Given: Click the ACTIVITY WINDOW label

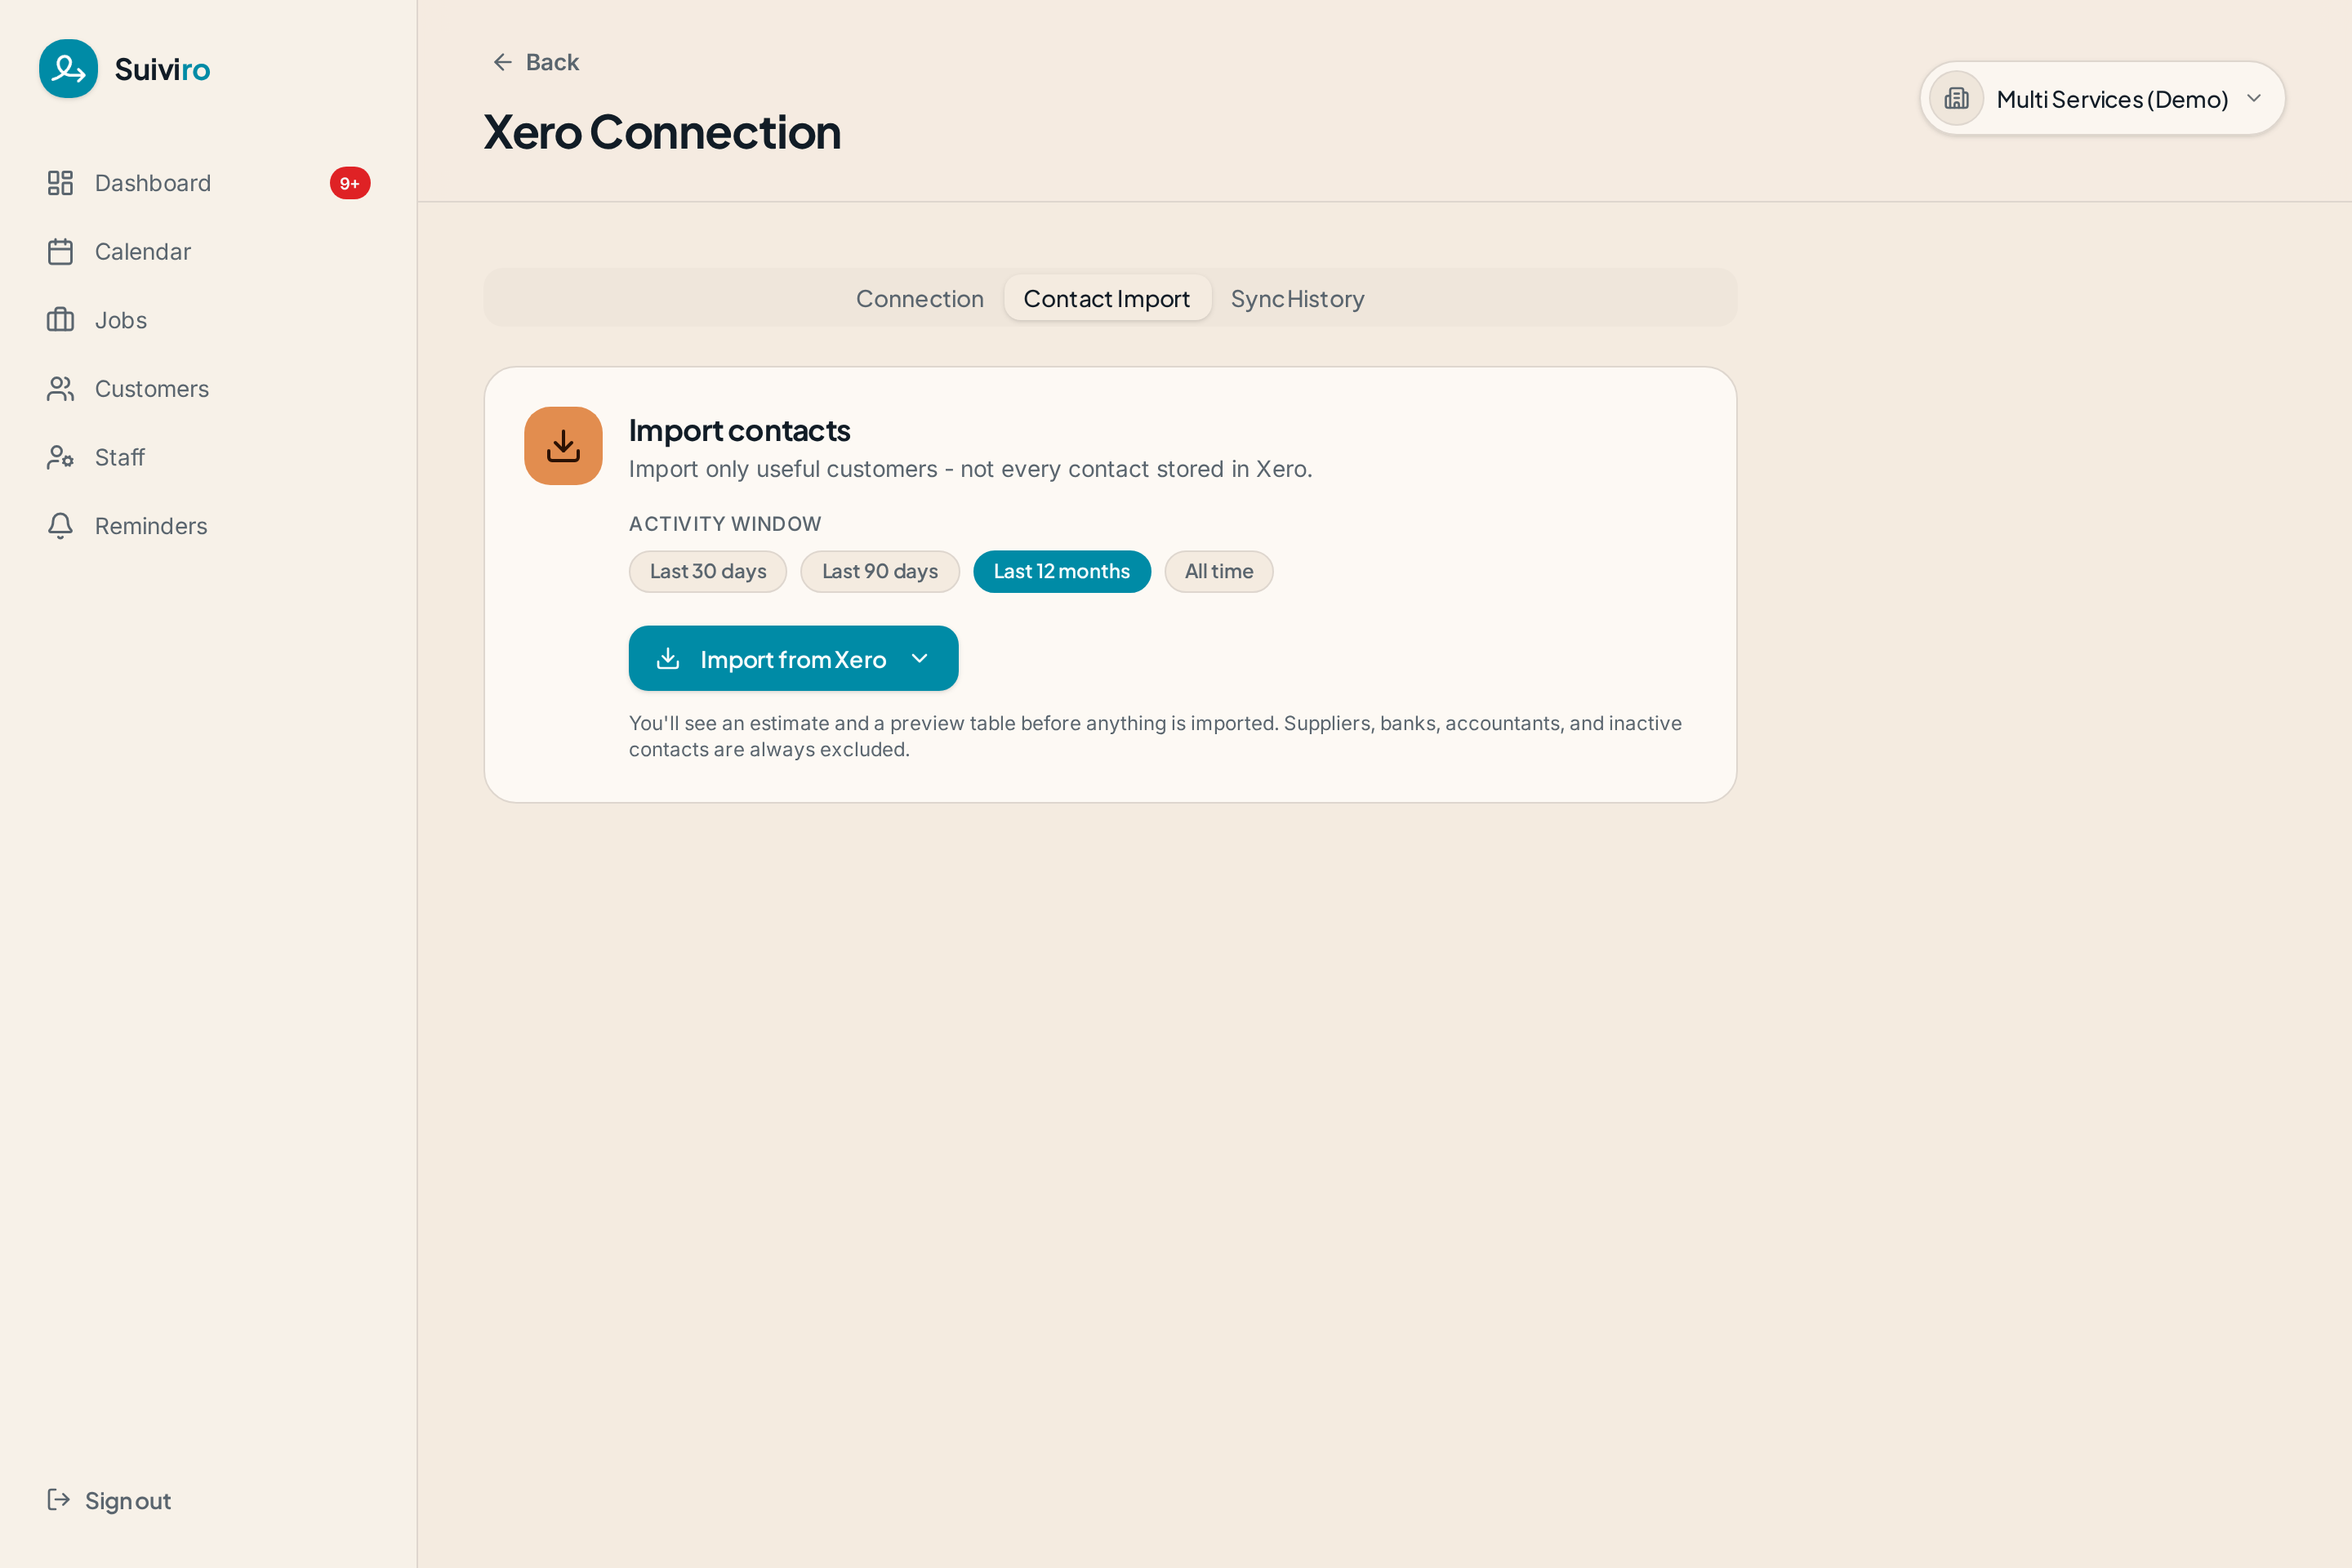Looking at the screenshot, I should coord(725,524).
